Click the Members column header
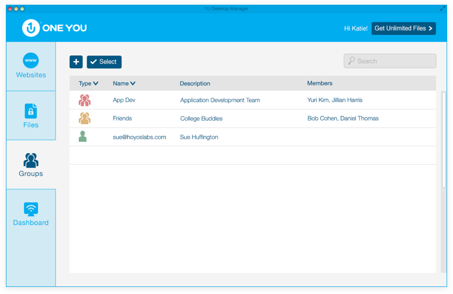The image size is (453, 294). pyautogui.click(x=319, y=83)
